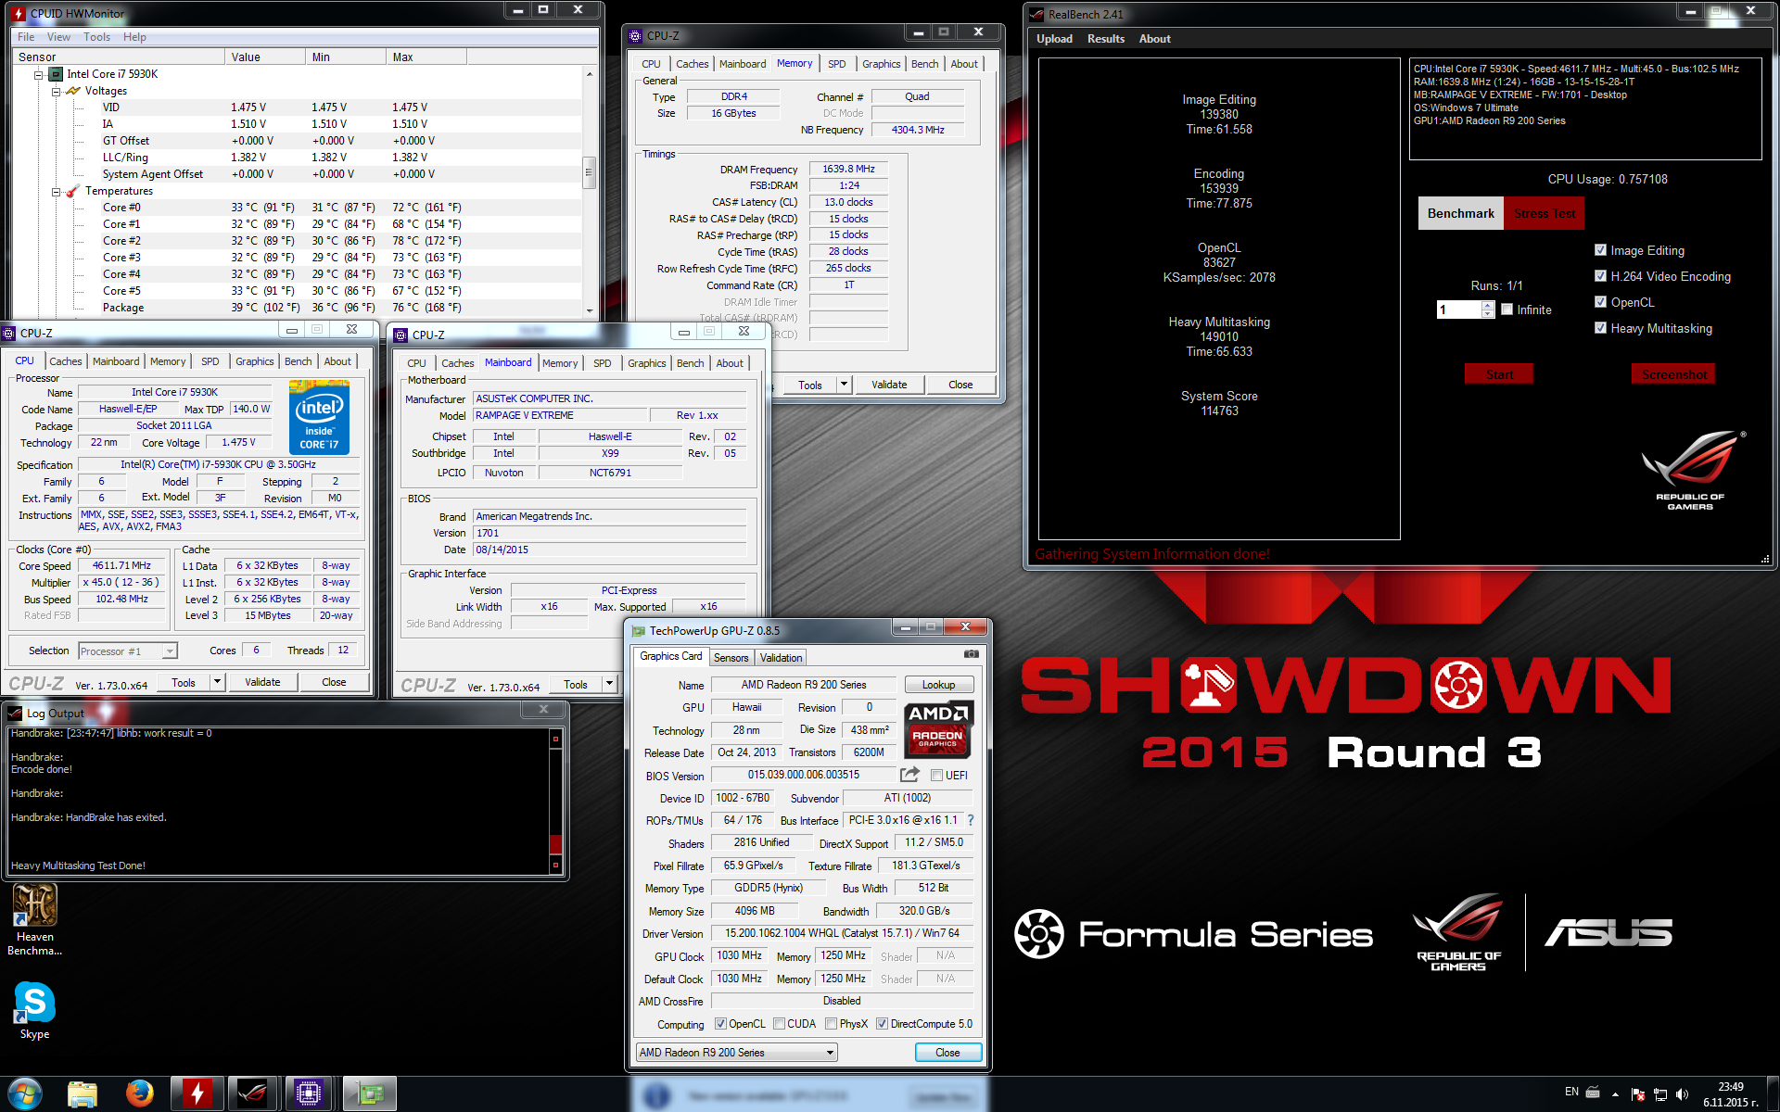Switch to Sensors tab in GPU-Z
1780x1112 pixels.
tap(731, 657)
